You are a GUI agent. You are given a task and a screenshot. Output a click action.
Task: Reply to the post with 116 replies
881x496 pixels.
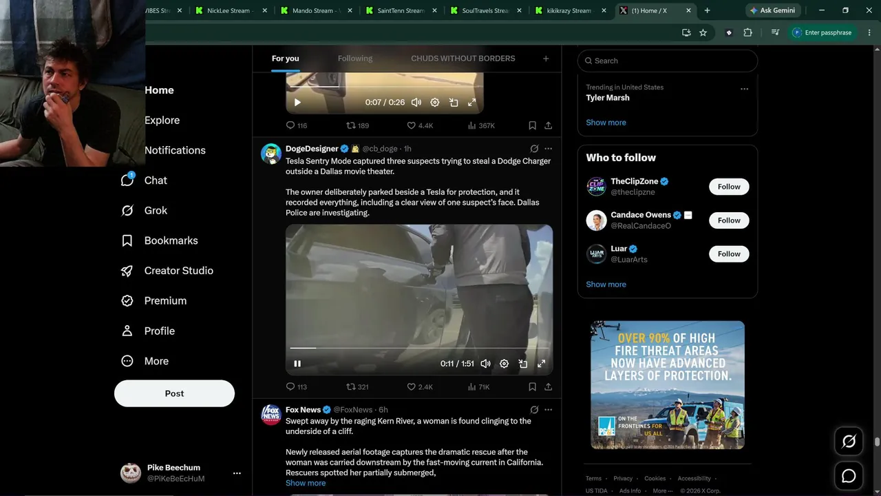(296, 125)
